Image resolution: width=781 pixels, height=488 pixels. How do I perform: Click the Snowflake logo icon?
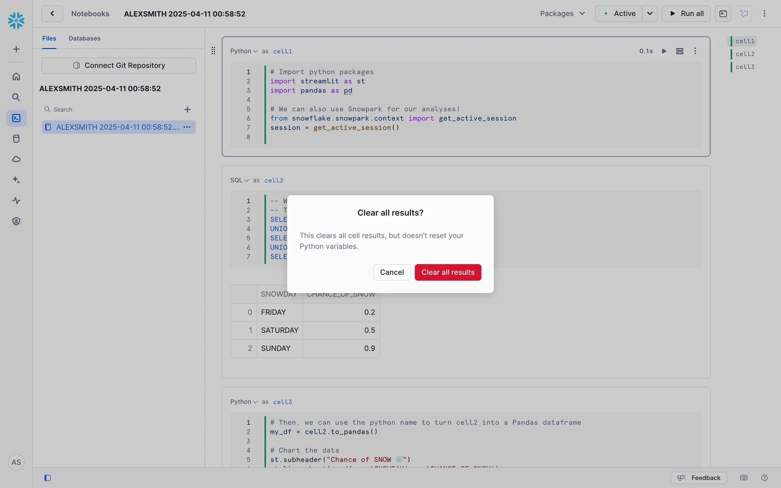click(x=16, y=20)
